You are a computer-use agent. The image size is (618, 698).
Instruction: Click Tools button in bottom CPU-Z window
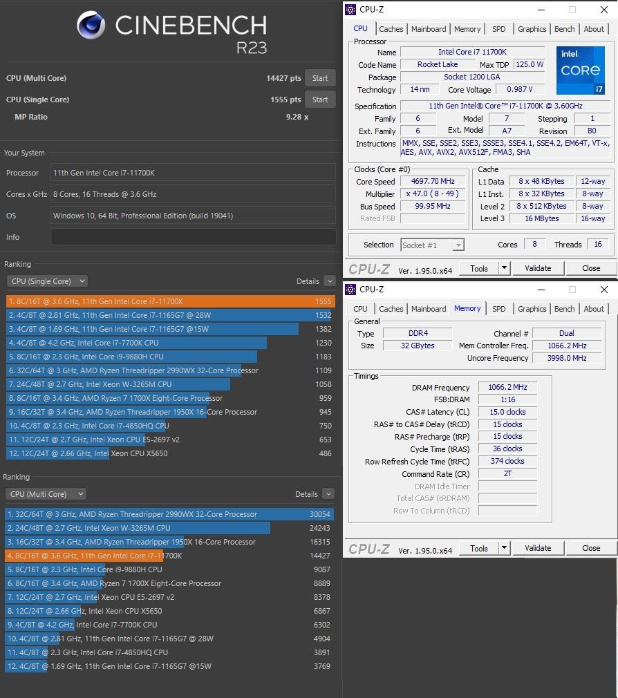click(478, 549)
